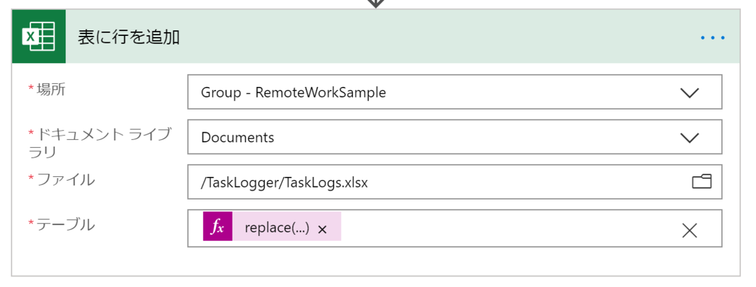
Task: Clear the テーブル field with large X
Action: click(690, 230)
